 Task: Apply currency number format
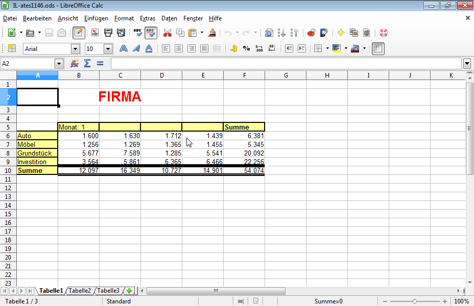coord(233,48)
